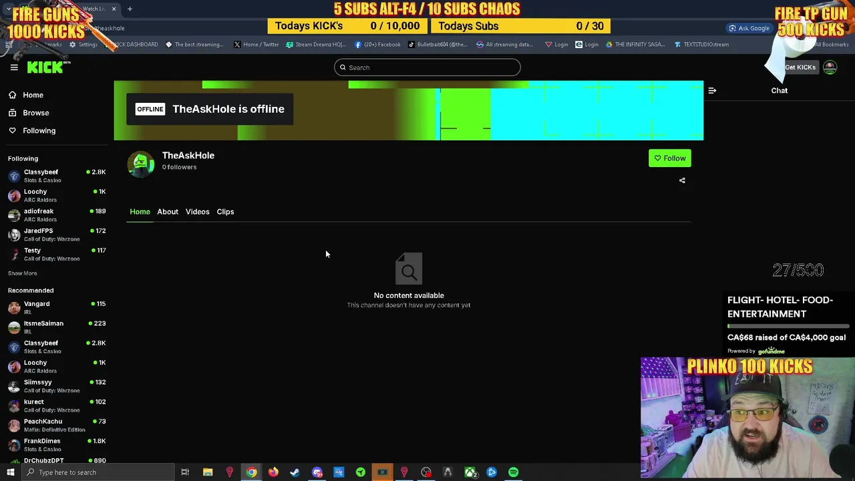The height and width of the screenshot is (481, 855).
Task: Click Recommended header in sidebar
Action: (31, 291)
